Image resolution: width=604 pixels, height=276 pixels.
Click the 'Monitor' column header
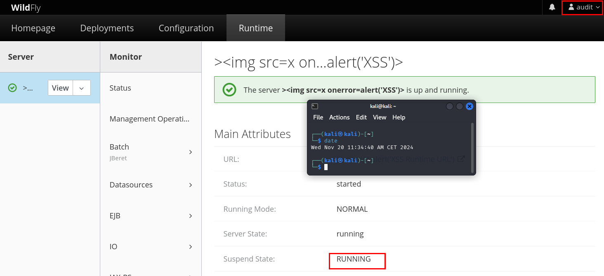pos(126,57)
